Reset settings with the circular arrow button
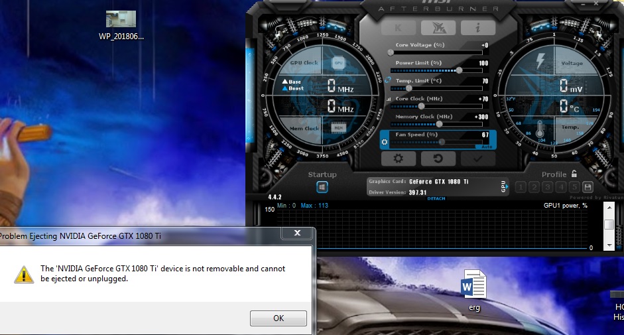 click(438, 159)
